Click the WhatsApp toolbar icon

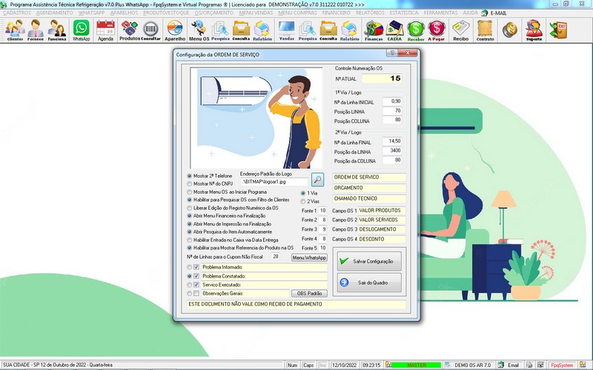click(81, 30)
